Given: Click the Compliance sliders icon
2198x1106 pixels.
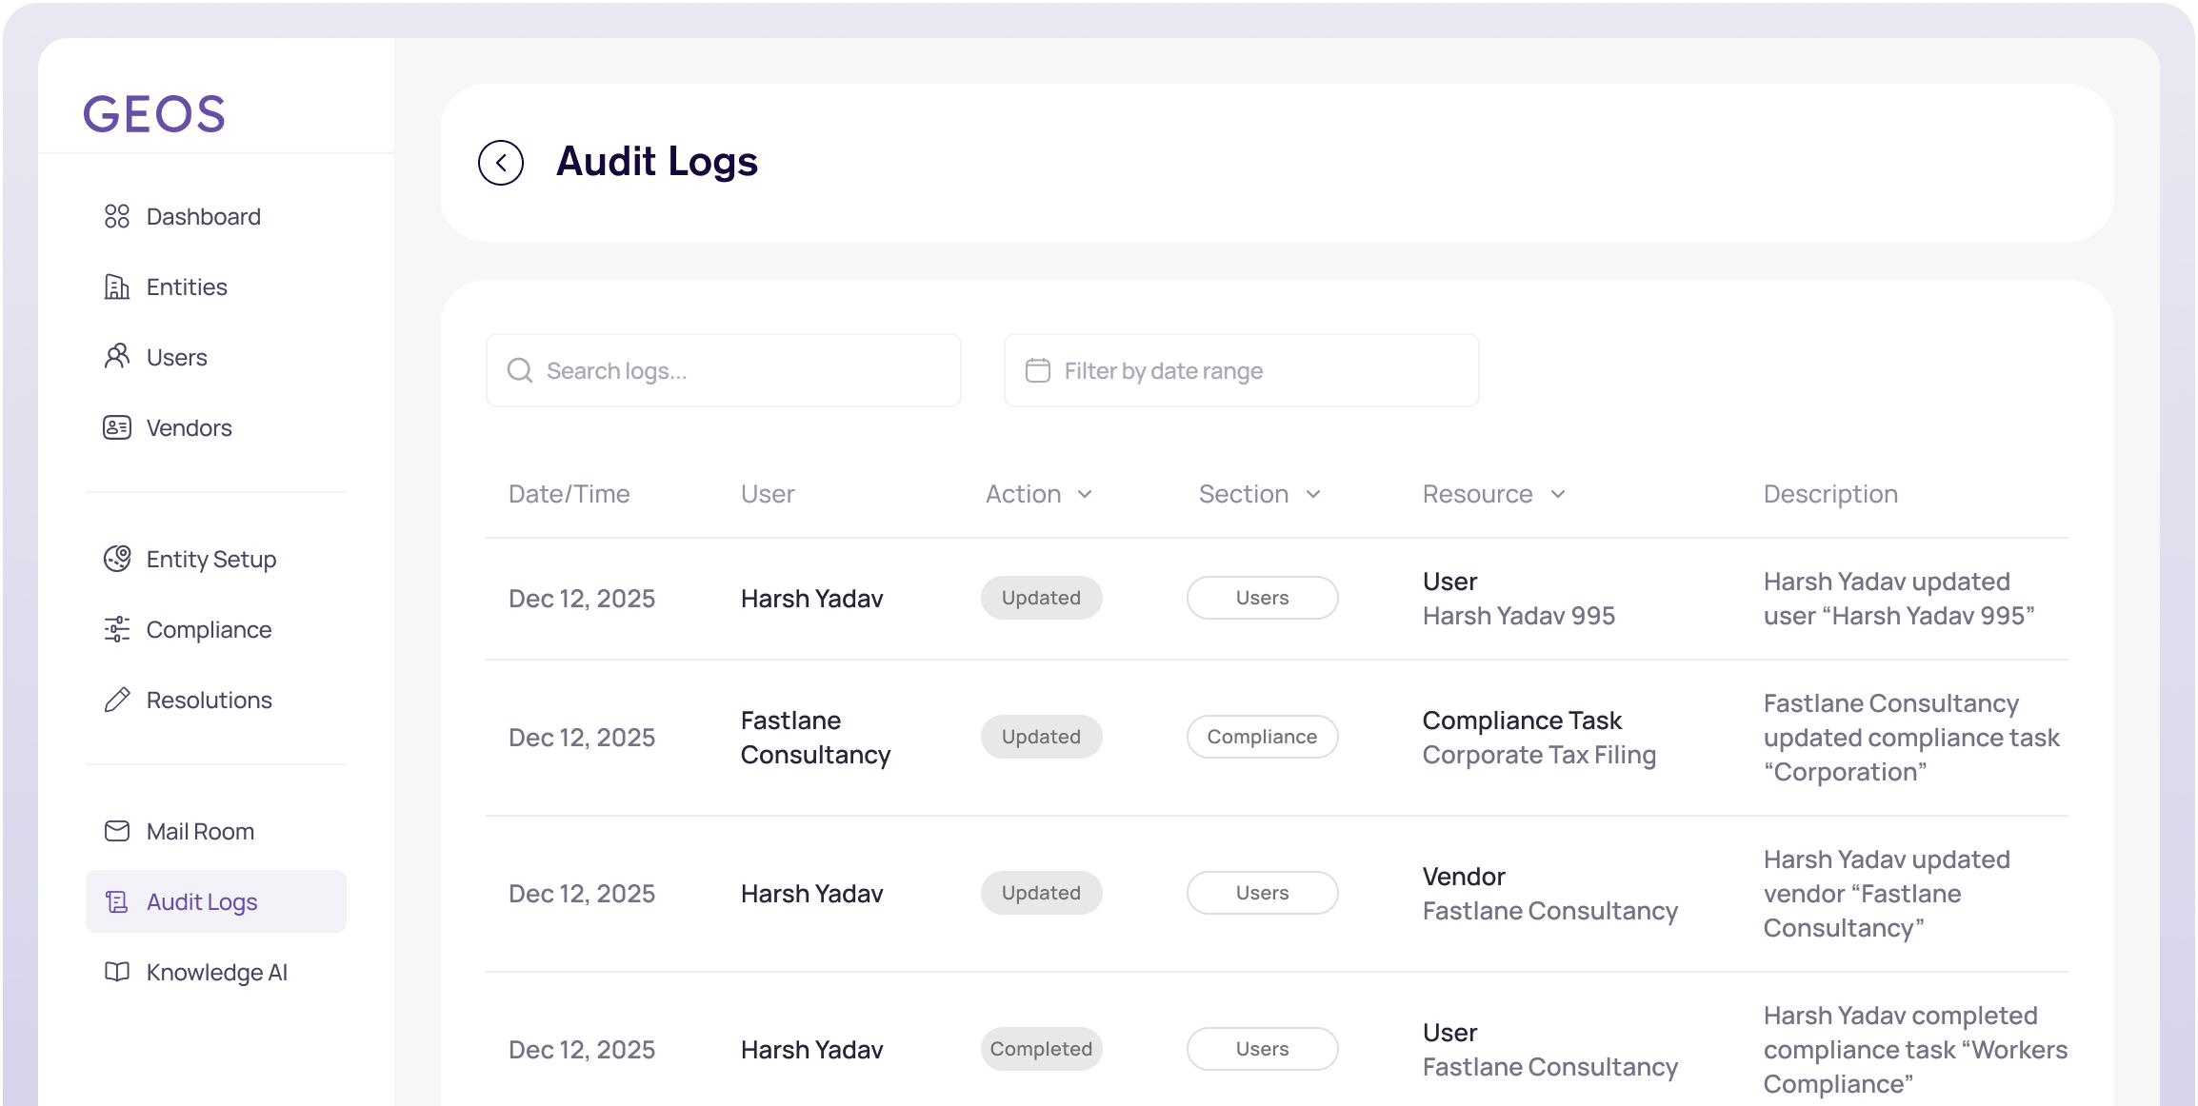Looking at the screenshot, I should pos(117,629).
